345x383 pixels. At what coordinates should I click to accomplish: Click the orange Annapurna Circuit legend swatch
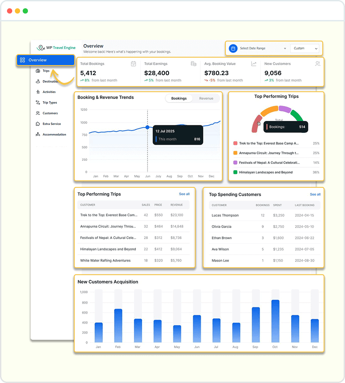(235, 153)
